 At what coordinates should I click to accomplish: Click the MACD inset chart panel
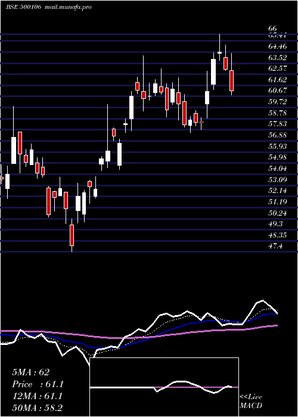164,387
